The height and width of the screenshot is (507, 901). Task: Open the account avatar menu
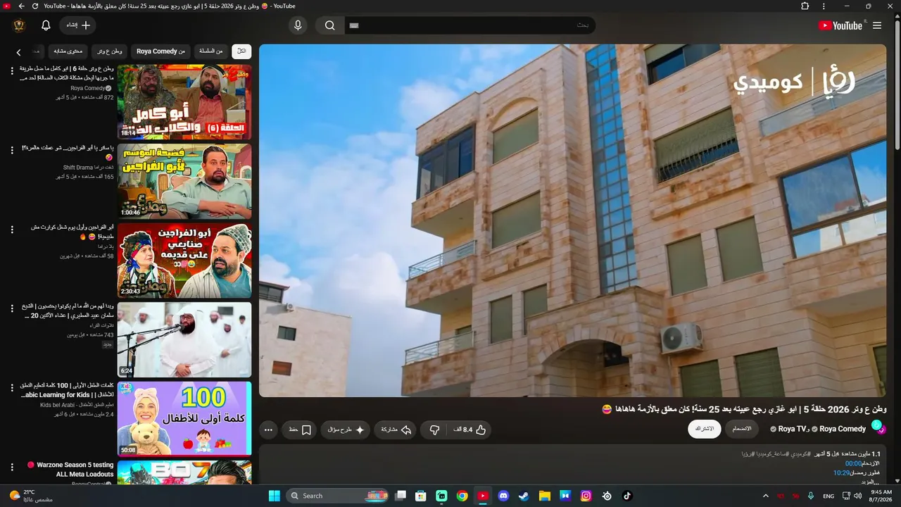click(19, 25)
